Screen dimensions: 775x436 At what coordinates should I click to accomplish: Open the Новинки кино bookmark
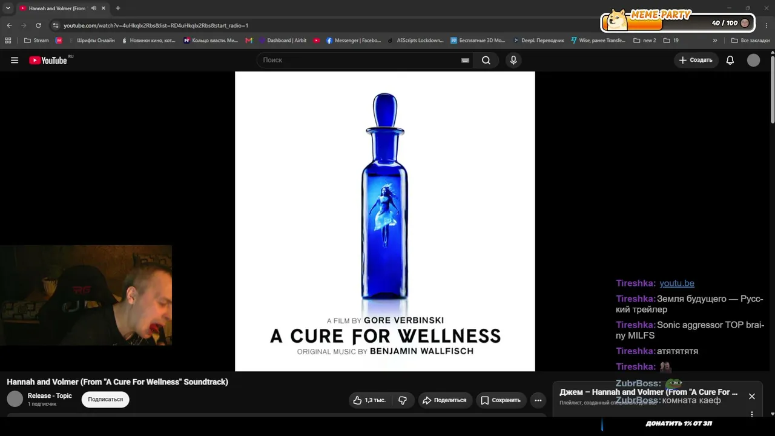click(148, 41)
